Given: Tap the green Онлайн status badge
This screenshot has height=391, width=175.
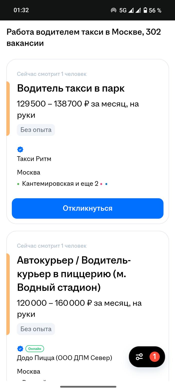Looking at the screenshot, I should point(35,349).
